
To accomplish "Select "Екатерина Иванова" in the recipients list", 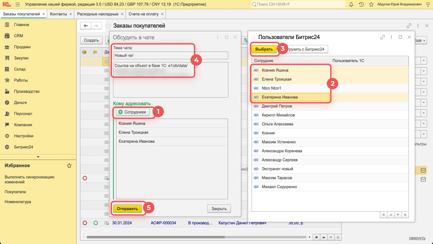I will pos(172,141).
